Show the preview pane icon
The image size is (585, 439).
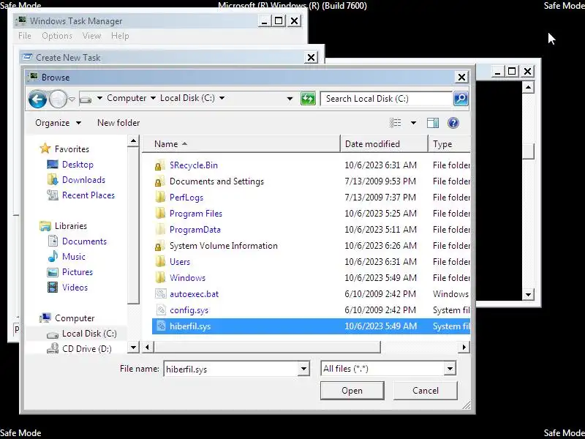click(433, 123)
